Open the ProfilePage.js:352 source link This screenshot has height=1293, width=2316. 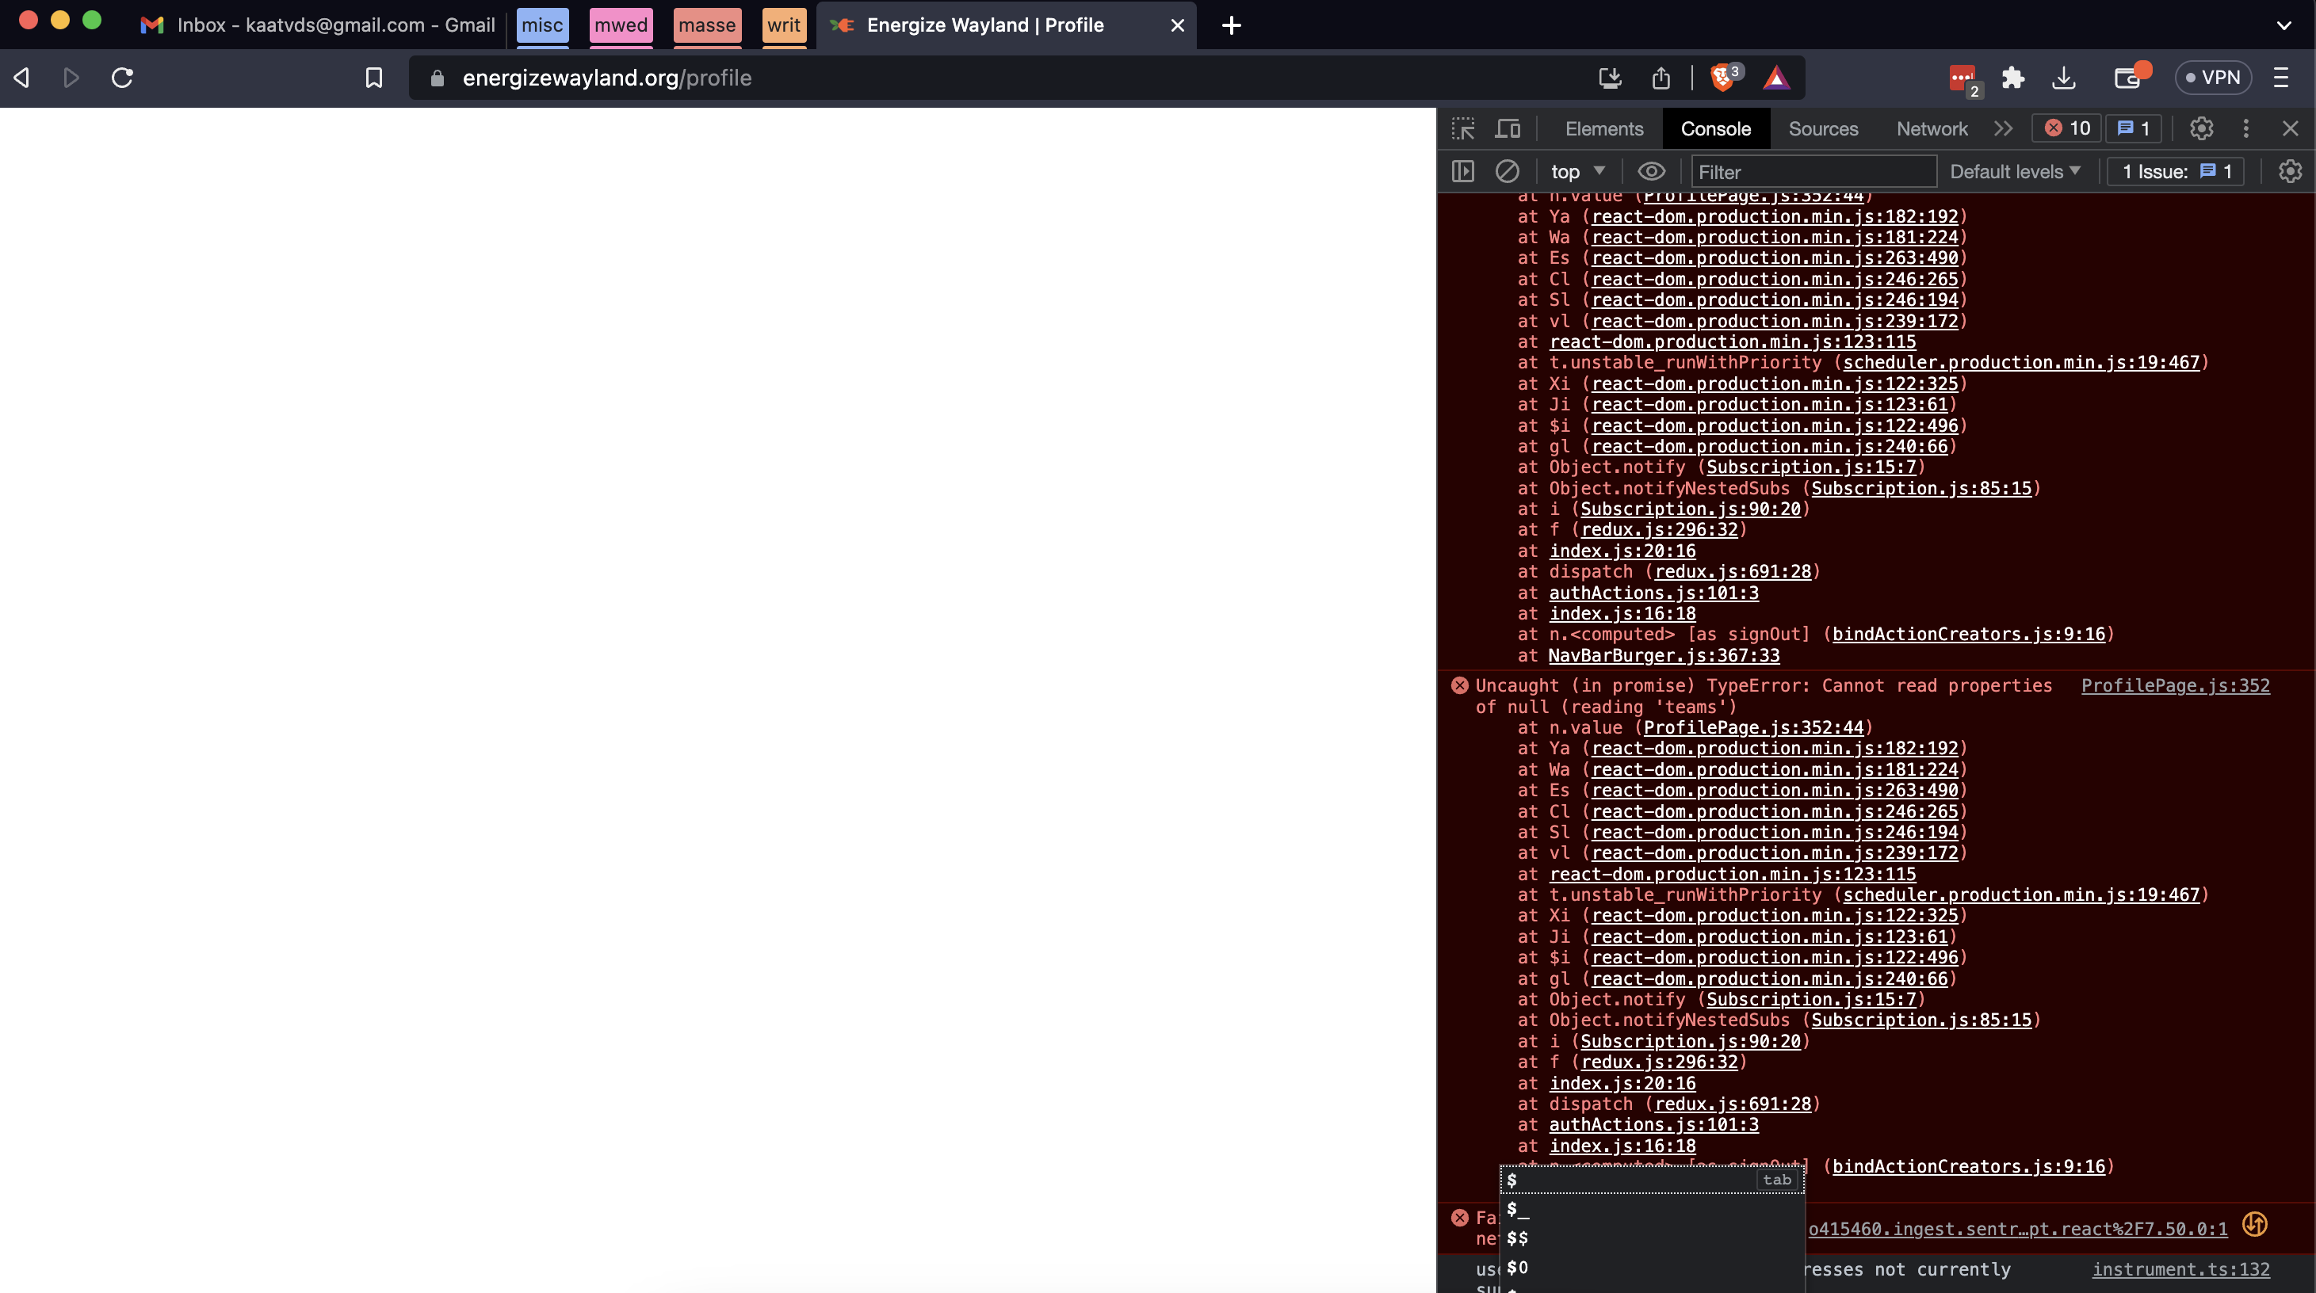tap(2175, 685)
